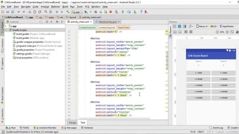
Task: Select the Text tab below editor
Action: [x=83, y=122]
